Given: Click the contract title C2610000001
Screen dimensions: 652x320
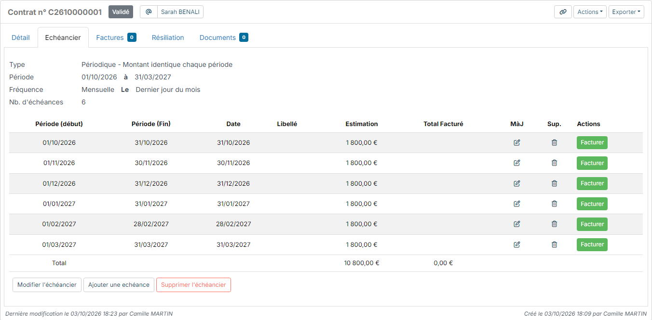Looking at the screenshot, I should (54, 12).
